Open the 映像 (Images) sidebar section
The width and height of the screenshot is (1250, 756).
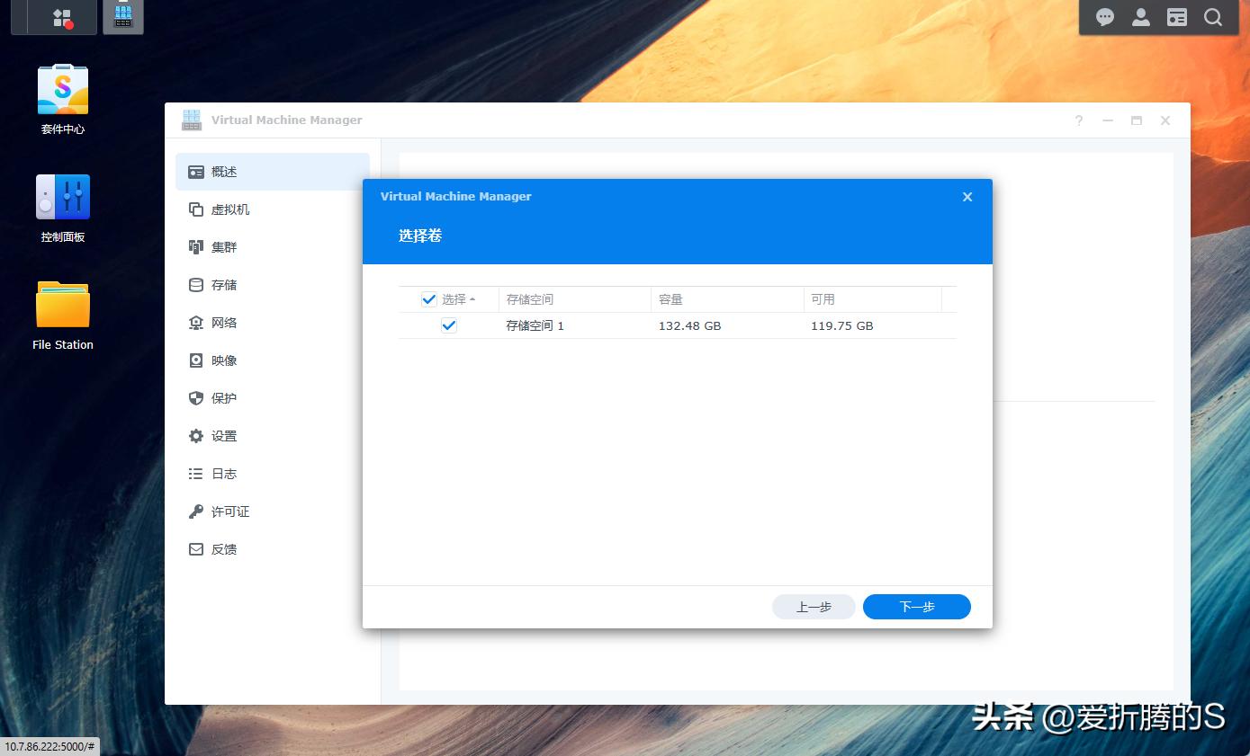224,360
